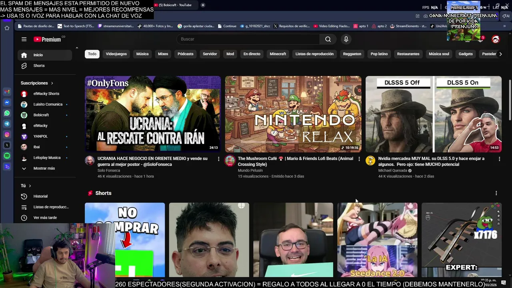Open StreamElements bookmark
Viewport: 512px width, 288px height.
(408, 26)
